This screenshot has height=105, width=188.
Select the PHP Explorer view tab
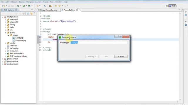[9, 10]
